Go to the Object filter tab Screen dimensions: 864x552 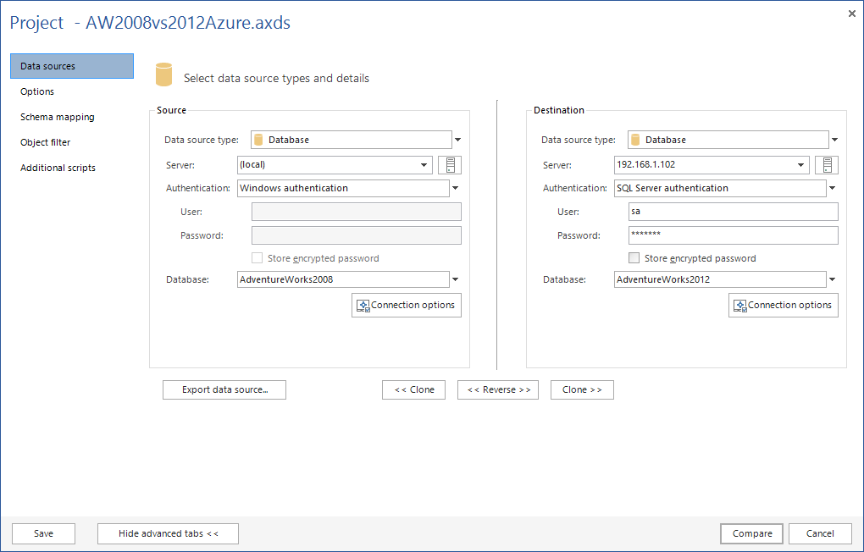[x=72, y=142]
